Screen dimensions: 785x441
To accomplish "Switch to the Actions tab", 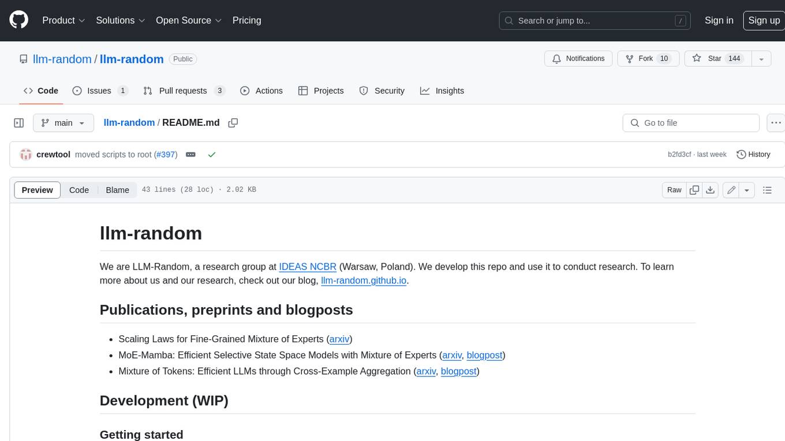I will 261,91.
